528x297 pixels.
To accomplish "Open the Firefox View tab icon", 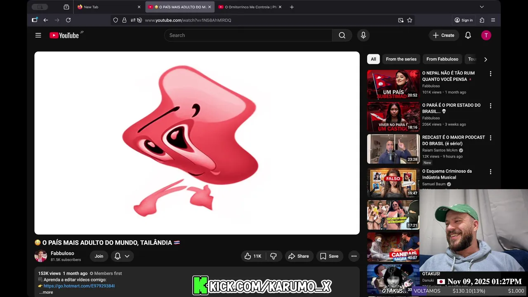I will [x=66, y=7].
